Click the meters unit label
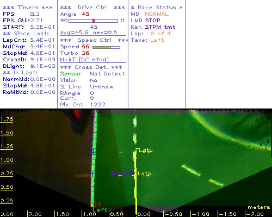This screenshot has height=217, width=272. click(x=259, y=207)
